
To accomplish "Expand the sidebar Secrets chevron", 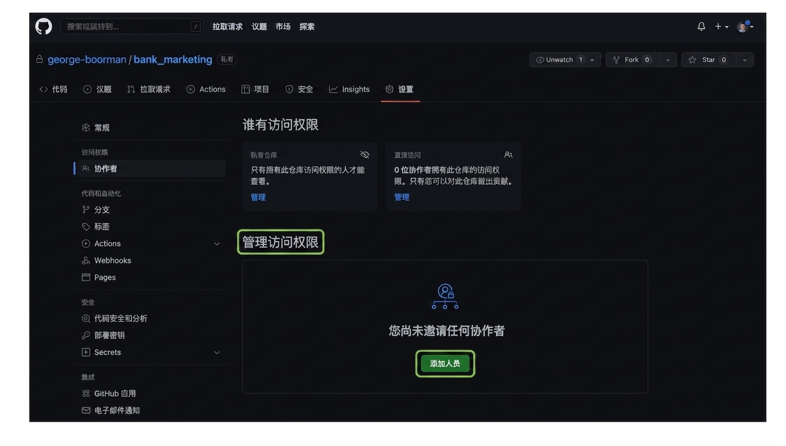I will tap(217, 353).
